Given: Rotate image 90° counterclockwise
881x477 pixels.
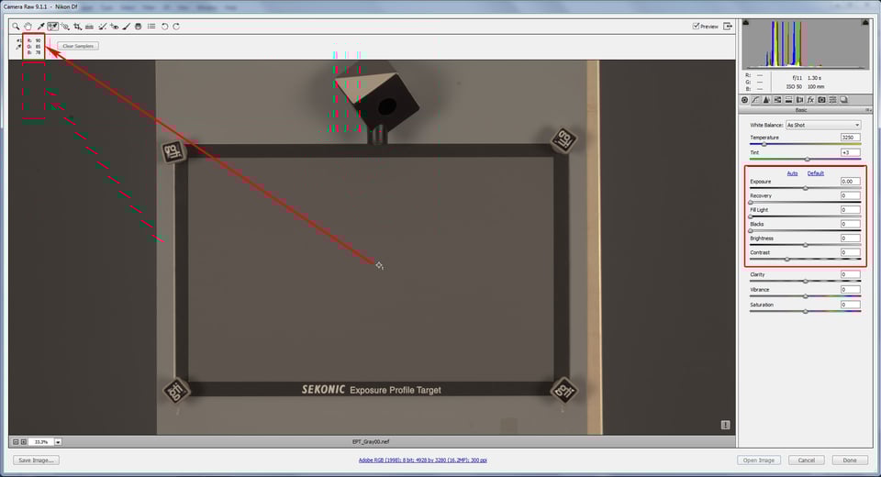Looking at the screenshot, I should coord(164,27).
